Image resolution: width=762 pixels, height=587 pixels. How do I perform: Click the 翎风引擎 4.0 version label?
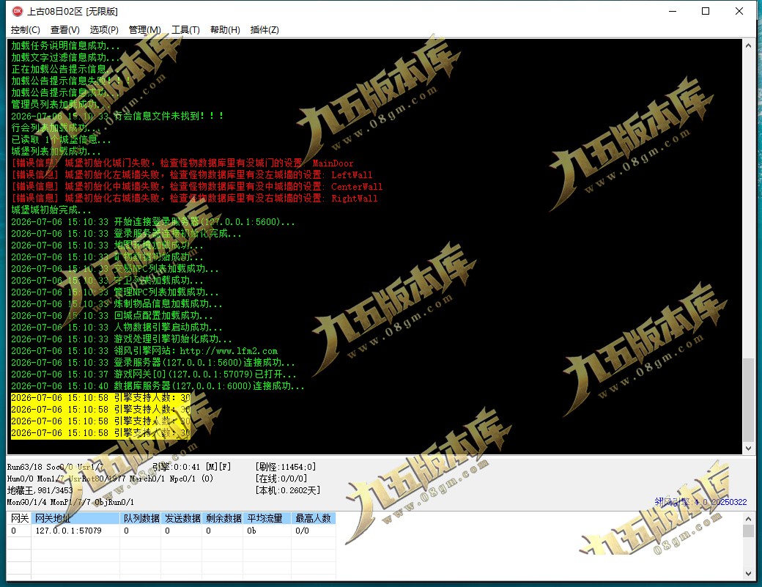pos(700,502)
